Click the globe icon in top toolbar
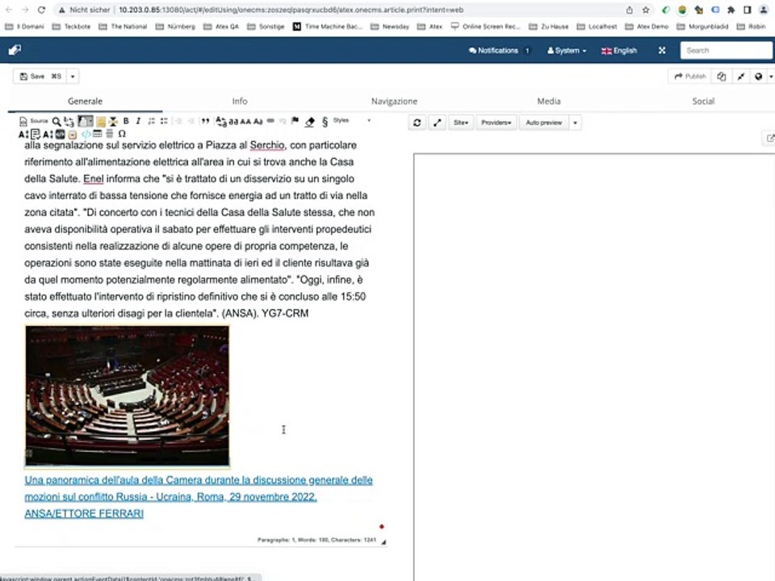Viewport: 775px width, 581px height. click(759, 77)
